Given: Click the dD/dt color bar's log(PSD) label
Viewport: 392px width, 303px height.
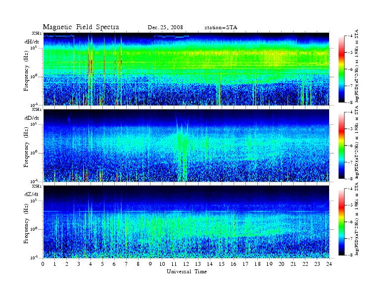Looking at the screenshot, I should (x=356, y=142).
